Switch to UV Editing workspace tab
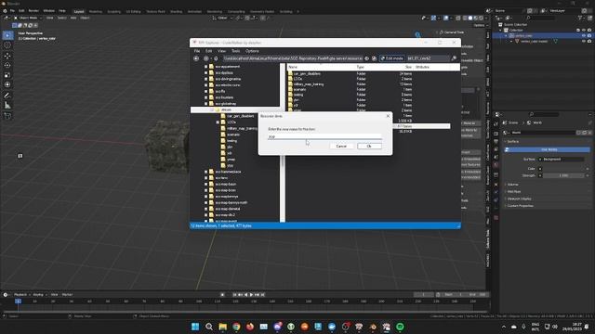 tap(133, 11)
